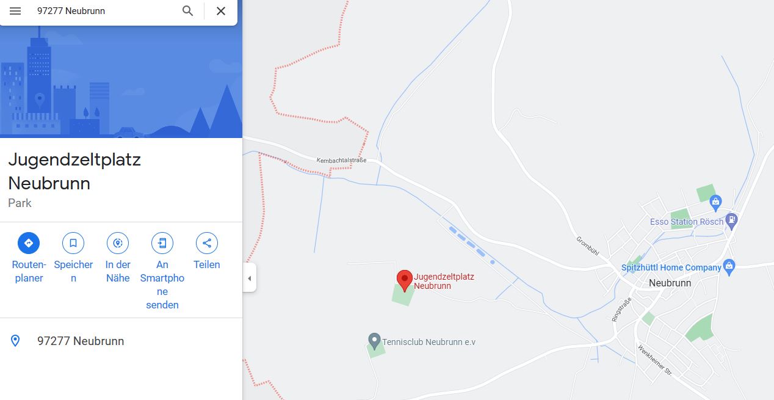Open the hamburger menu in search bar
The image size is (774, 400).
[x=15, y=11]
